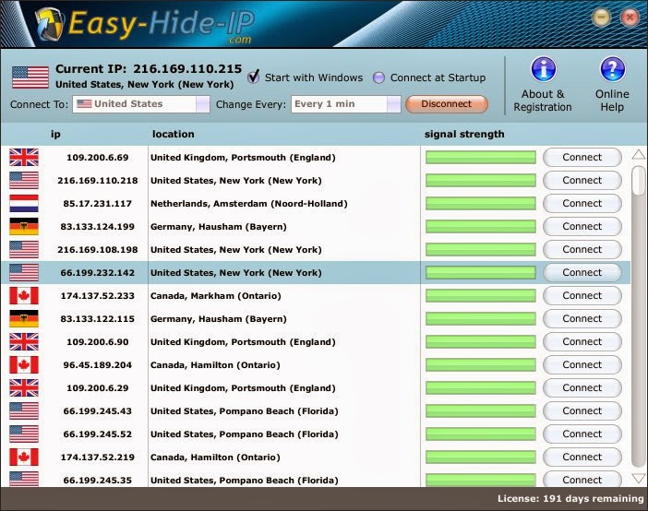Click Canada flag beside 174.137.52.233
Screen dimensions: 648x511
click(24, 296)
